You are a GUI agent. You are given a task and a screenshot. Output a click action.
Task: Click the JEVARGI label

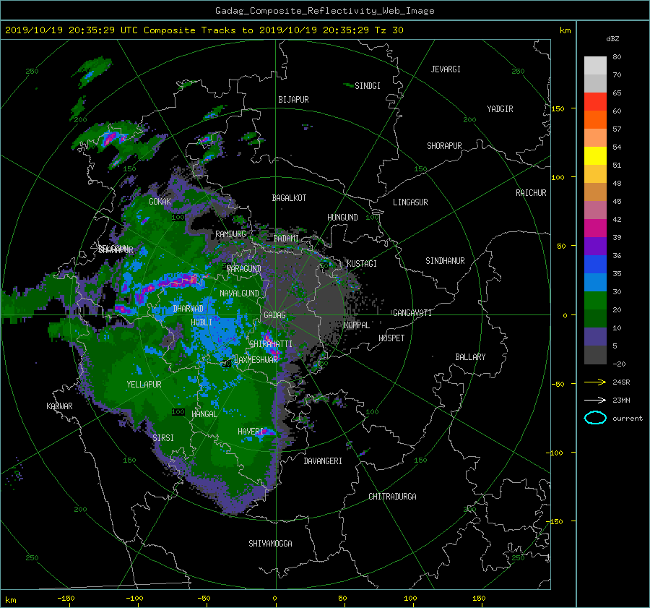click(446, 69)
